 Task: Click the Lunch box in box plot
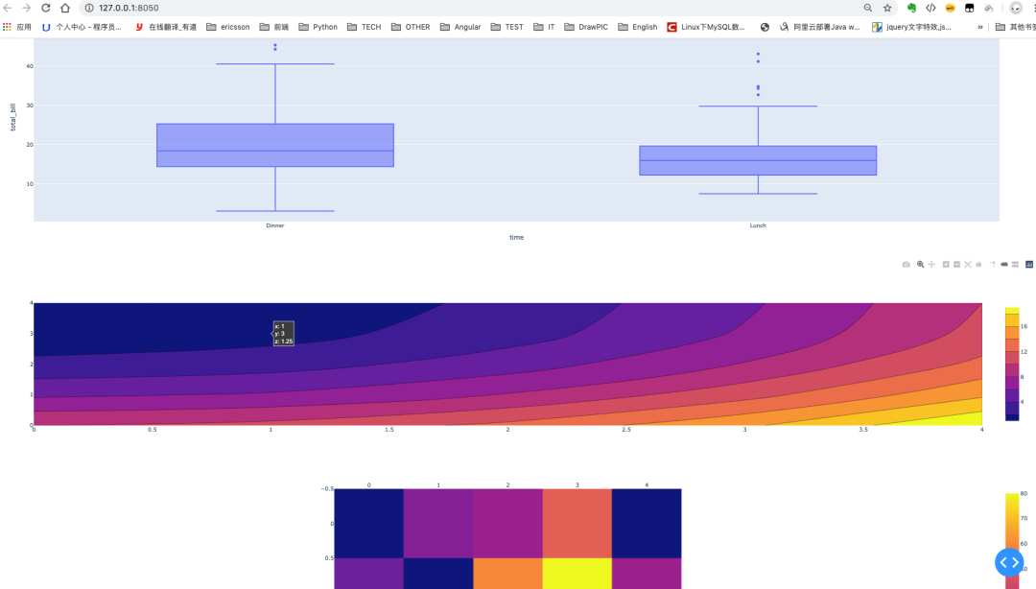tap(758, 160)
